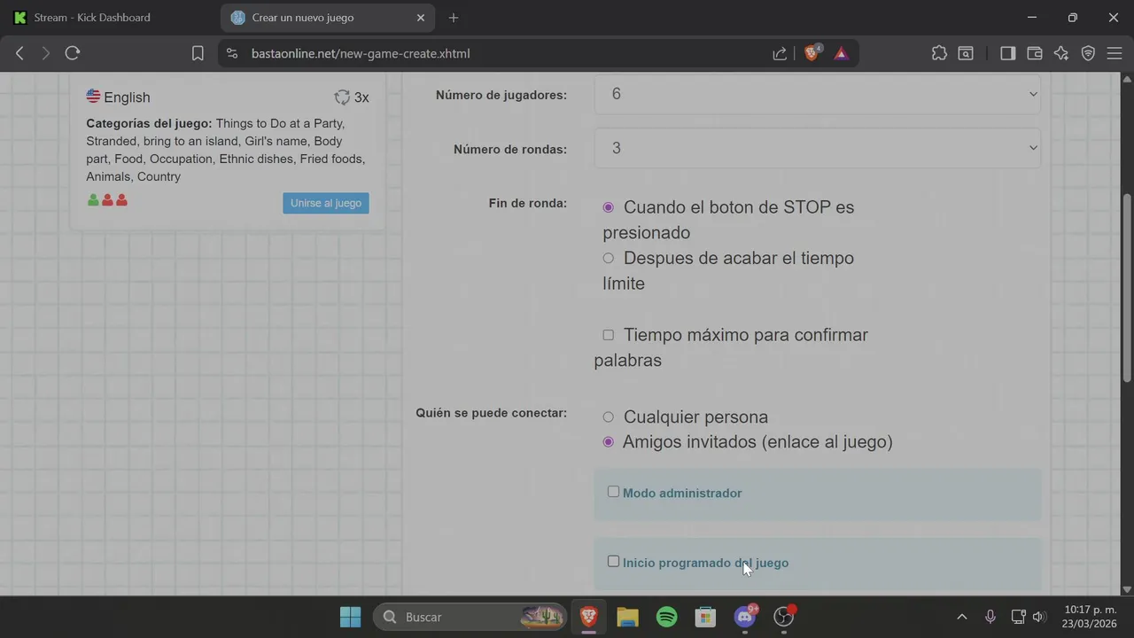1134x638 pixels.
Task: Open the clock showing 10:17 p. m.
Action: 1091,617
